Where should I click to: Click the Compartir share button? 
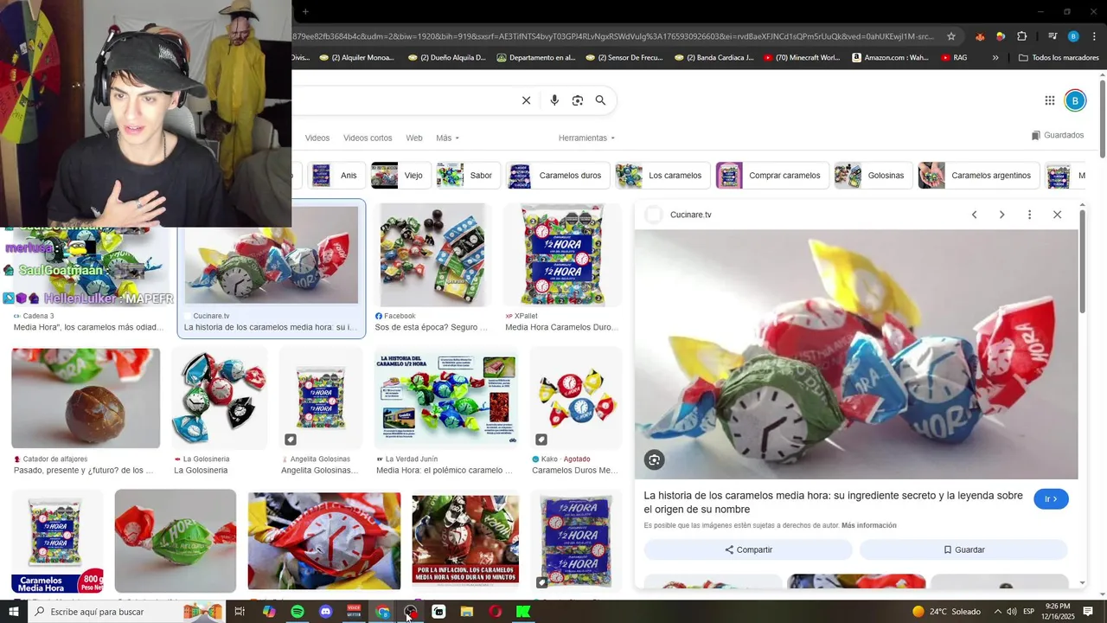[x=748, y=549]
